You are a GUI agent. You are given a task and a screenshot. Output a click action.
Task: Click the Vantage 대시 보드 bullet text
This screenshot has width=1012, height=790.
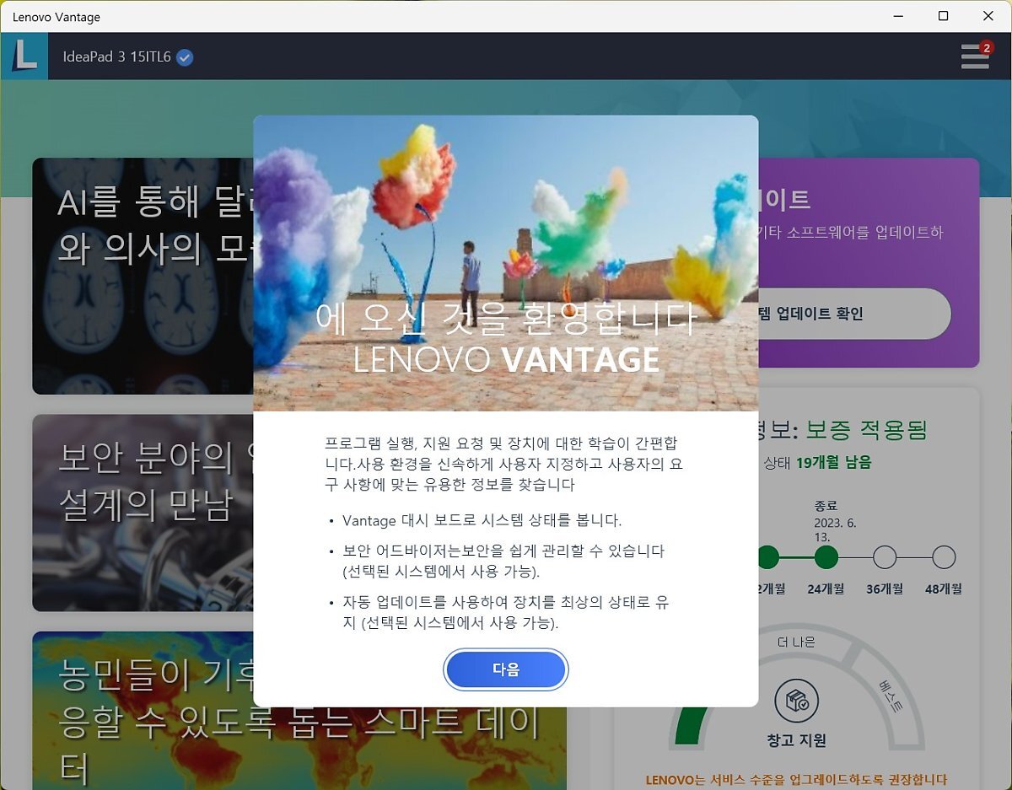(482, 520)
